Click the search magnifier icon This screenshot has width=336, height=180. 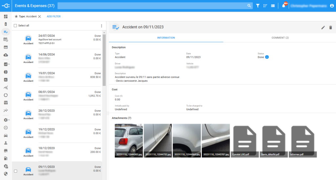coord(249,6)
